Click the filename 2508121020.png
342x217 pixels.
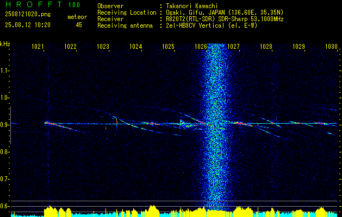tap(28, 14)
